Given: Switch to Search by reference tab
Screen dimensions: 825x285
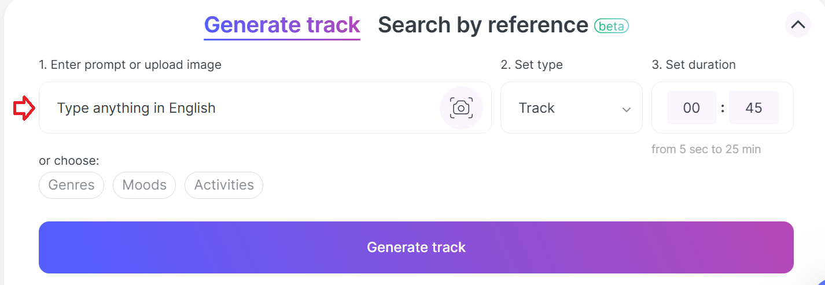Looking at the screenshot, I should [483, 25].
